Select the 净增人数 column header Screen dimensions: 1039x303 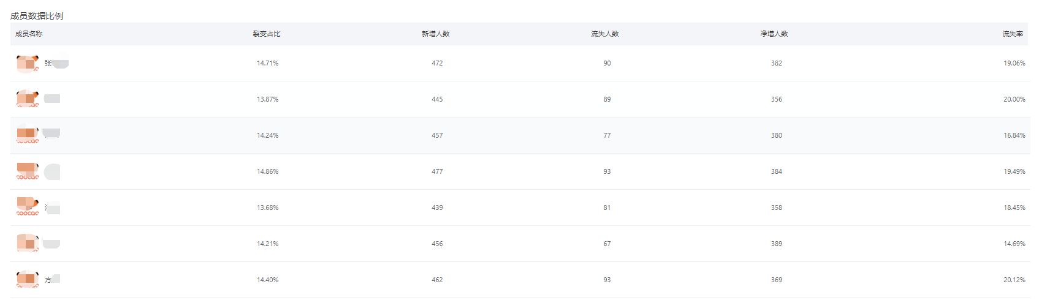coord(774,34)
